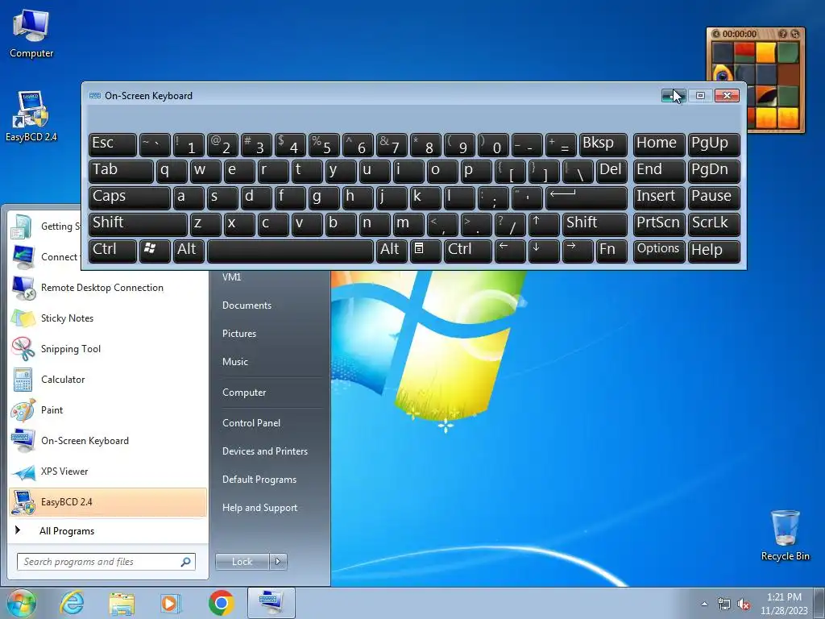Click the context menu key on keyboard

(x=425, y=250)
